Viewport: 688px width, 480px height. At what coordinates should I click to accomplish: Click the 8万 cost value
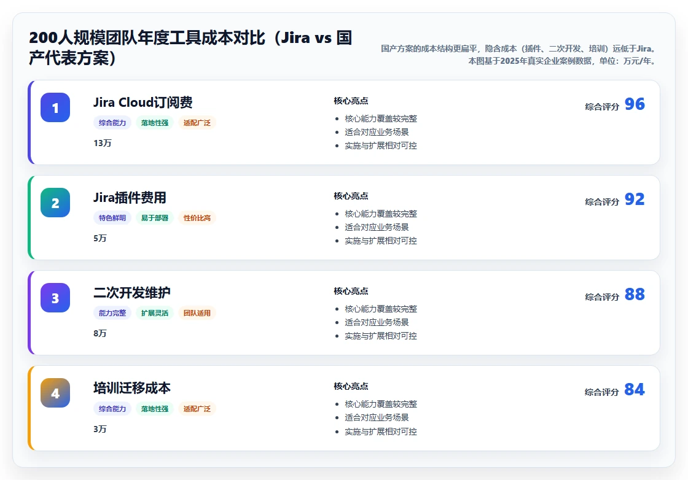(x=100, y=333)
